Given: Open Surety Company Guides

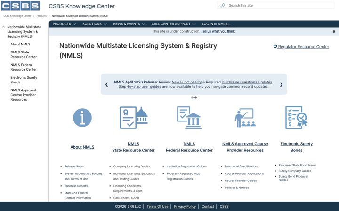Looking at the screenshot, I should tap(295, 171).
